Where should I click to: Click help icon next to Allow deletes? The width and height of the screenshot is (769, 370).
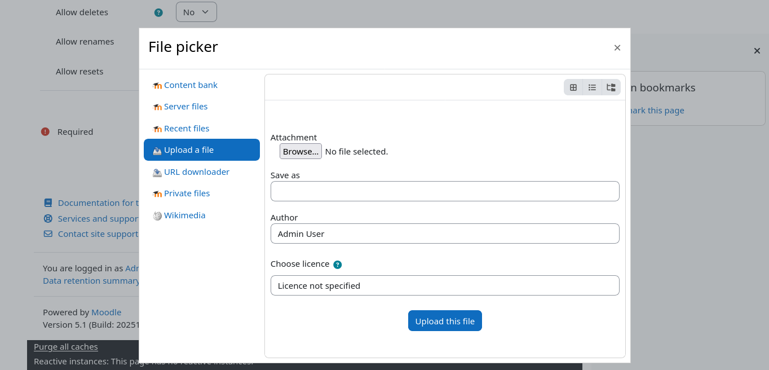(x=158, y=12)
